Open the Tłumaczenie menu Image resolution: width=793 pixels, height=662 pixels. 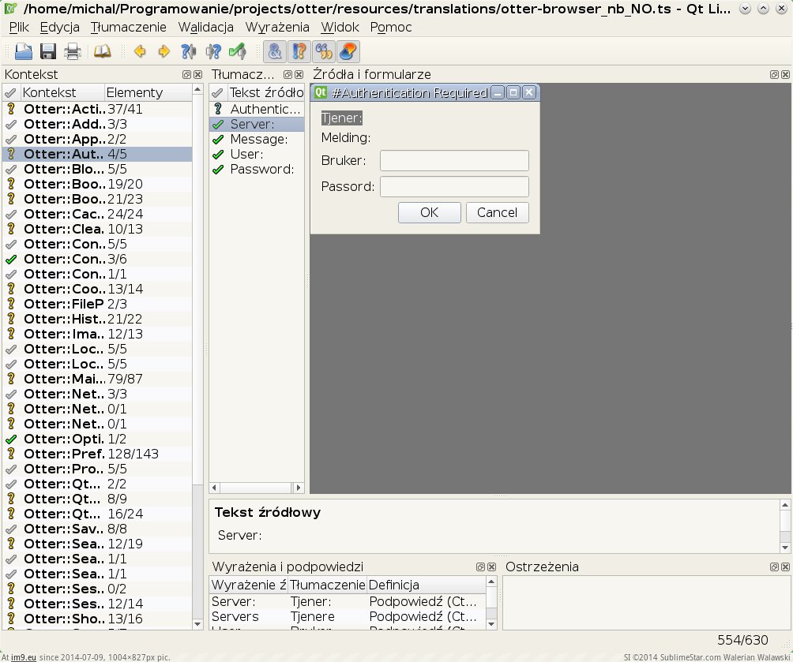(x=128, y=27)
